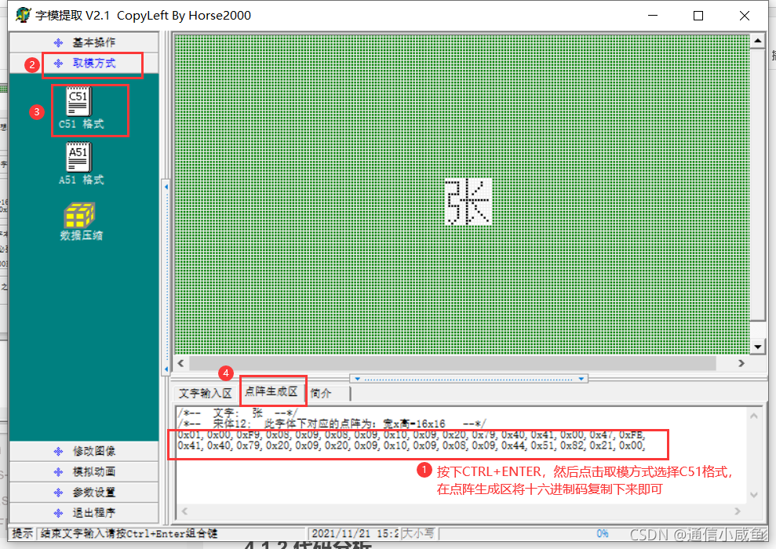Click the output area scroll down arrow
Viewport: 776px width, 549px height.
(x=754, y=495)
